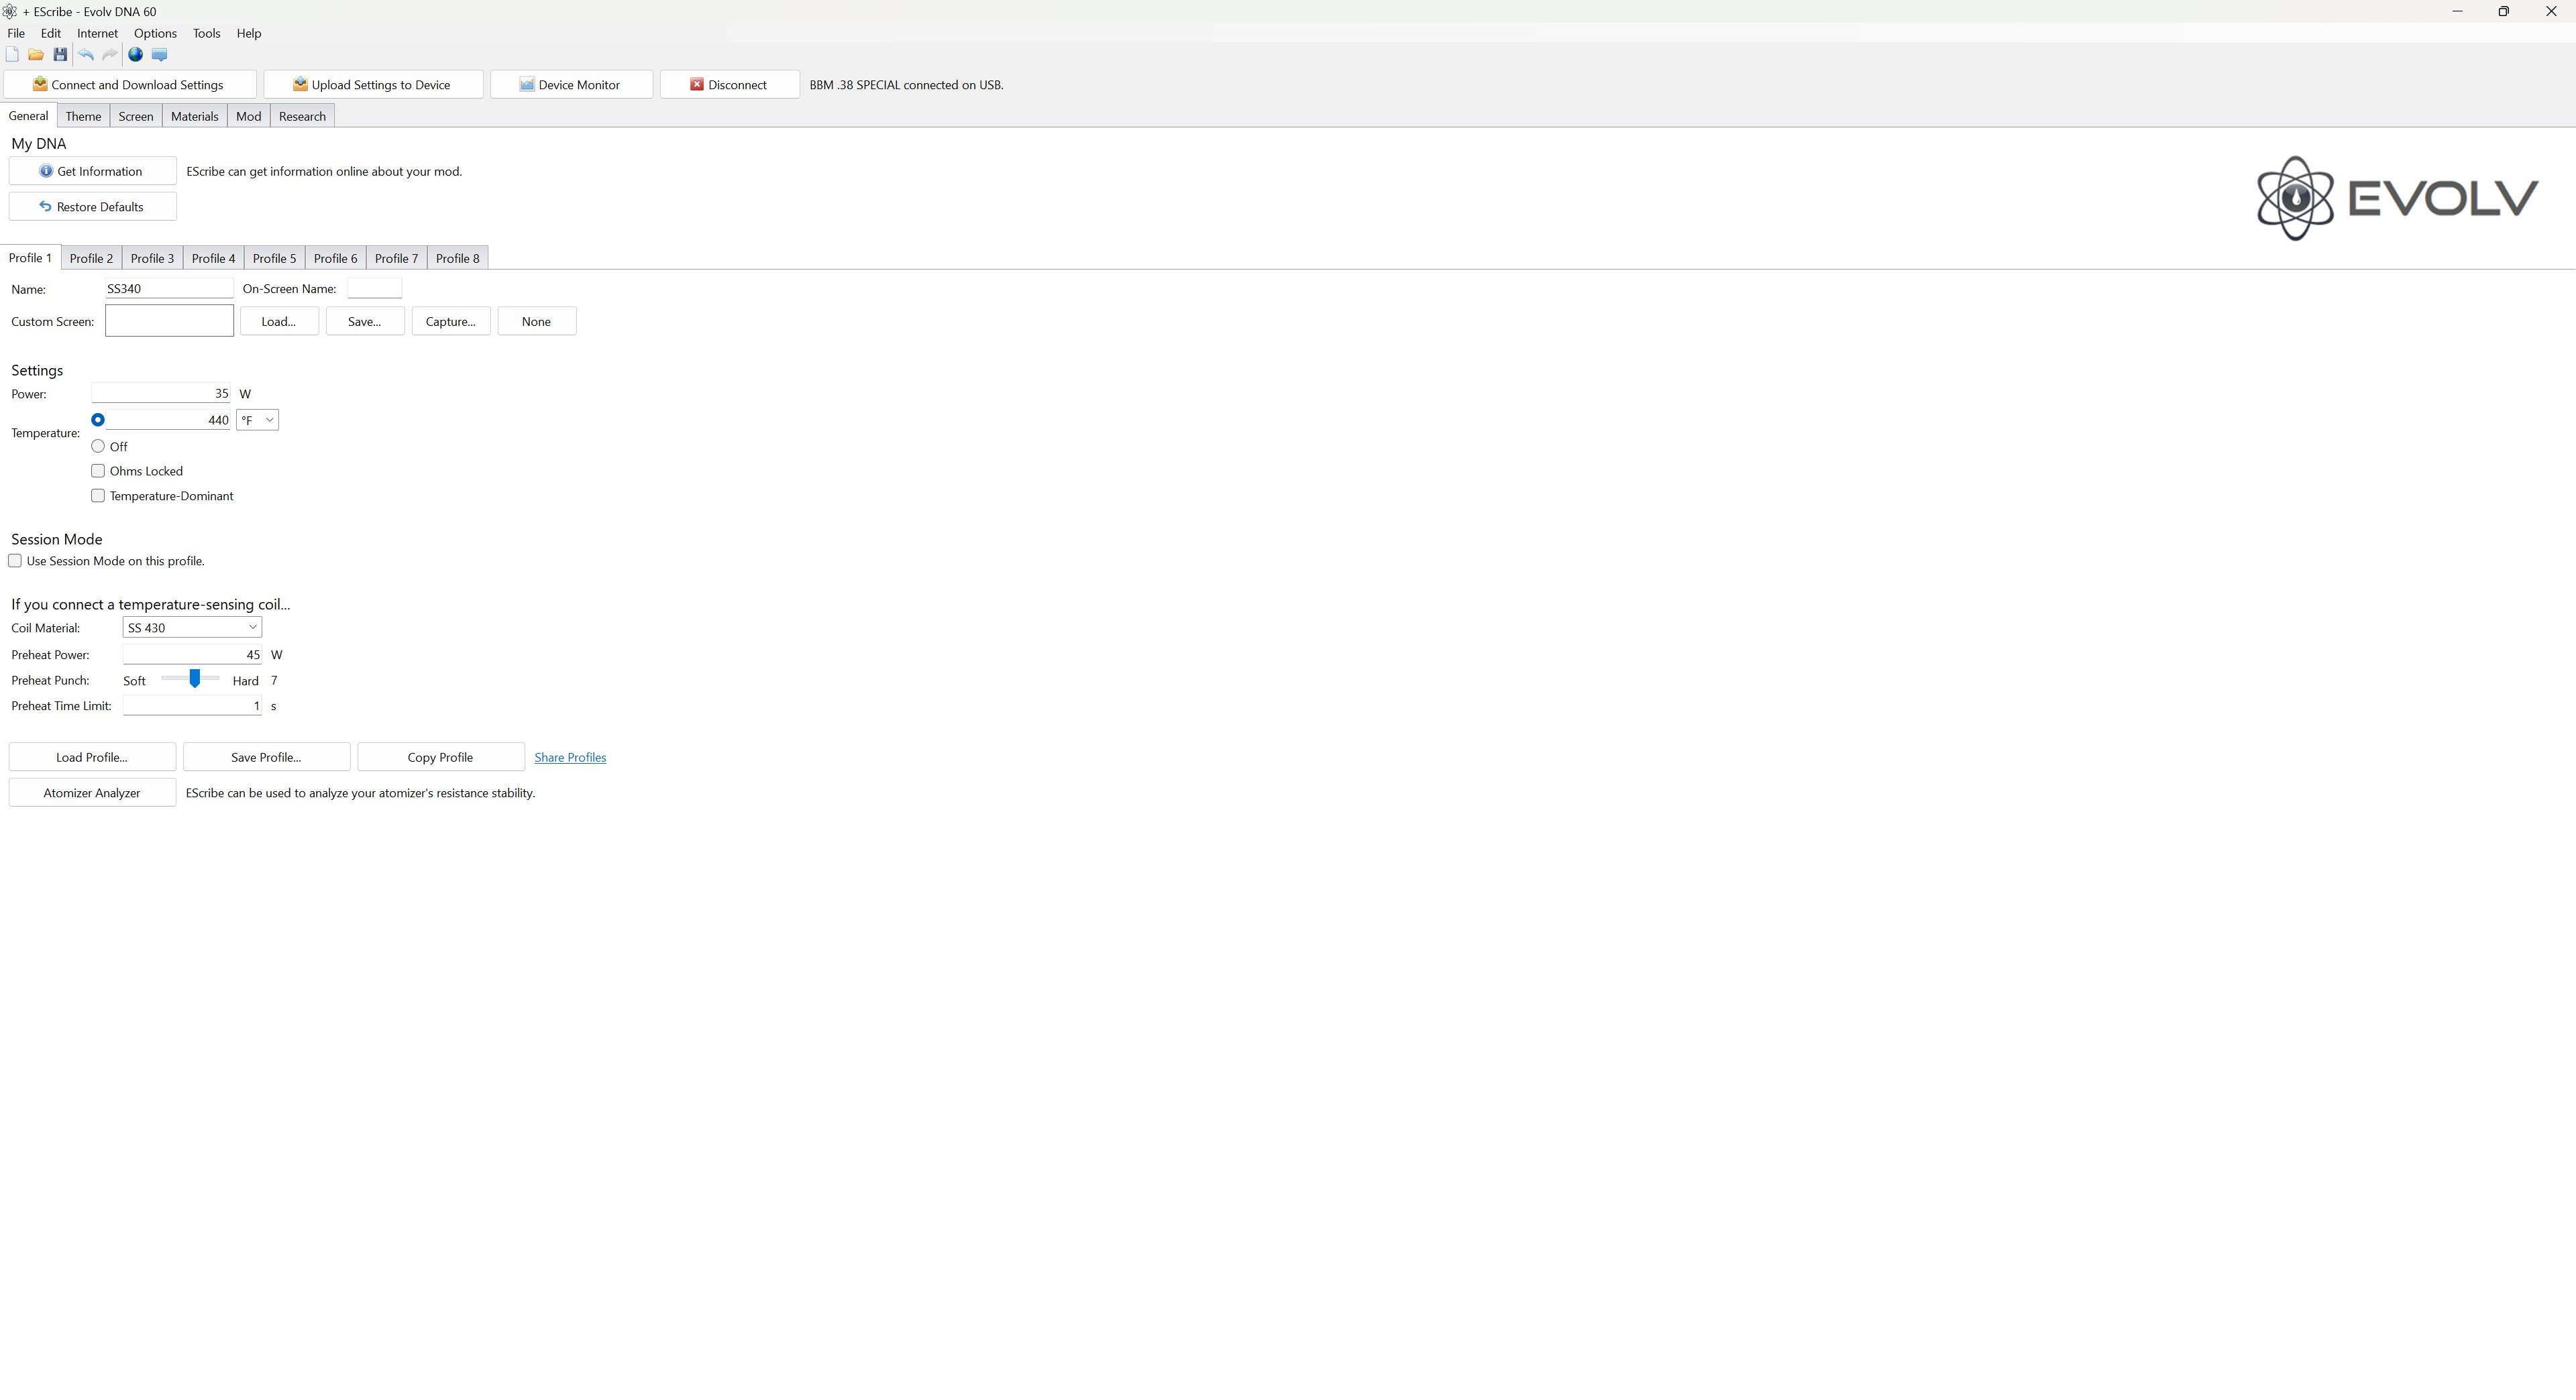Screen dimensions: 2576x1400
Task: Click the Share Profiles link
Action: pos(570,758)
